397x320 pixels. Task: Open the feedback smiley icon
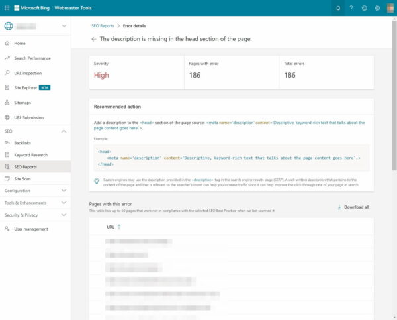[364, 8]
